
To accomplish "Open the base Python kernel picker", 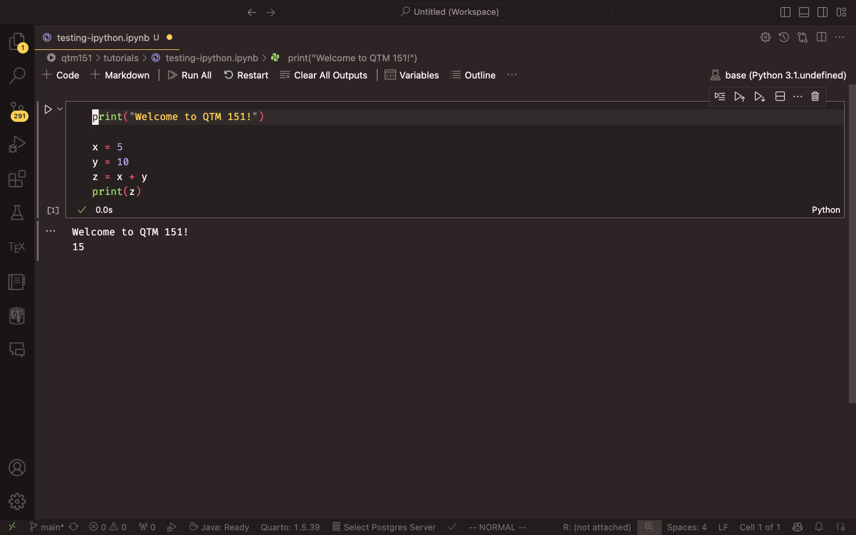I will tap(778, 75).
